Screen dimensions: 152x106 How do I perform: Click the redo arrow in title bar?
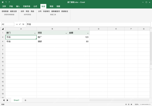pos(9,2)
